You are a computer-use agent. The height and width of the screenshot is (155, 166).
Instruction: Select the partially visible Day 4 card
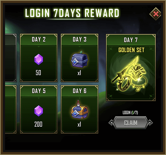point(11,109)
